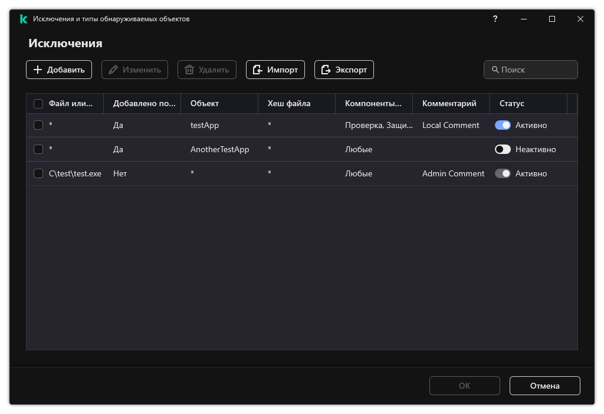Disable the testApp exclusion status toggle

pos(503,125)
